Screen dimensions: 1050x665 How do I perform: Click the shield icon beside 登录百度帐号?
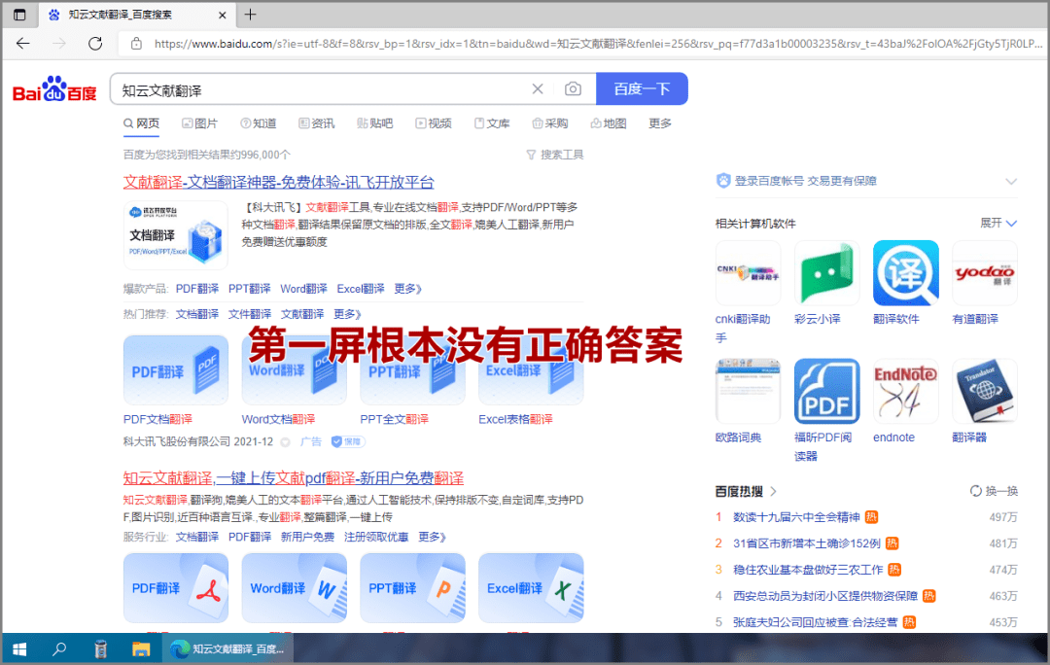point(723,181)
